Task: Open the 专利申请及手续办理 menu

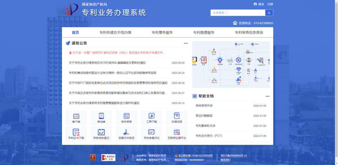Action: coord(115,33)
